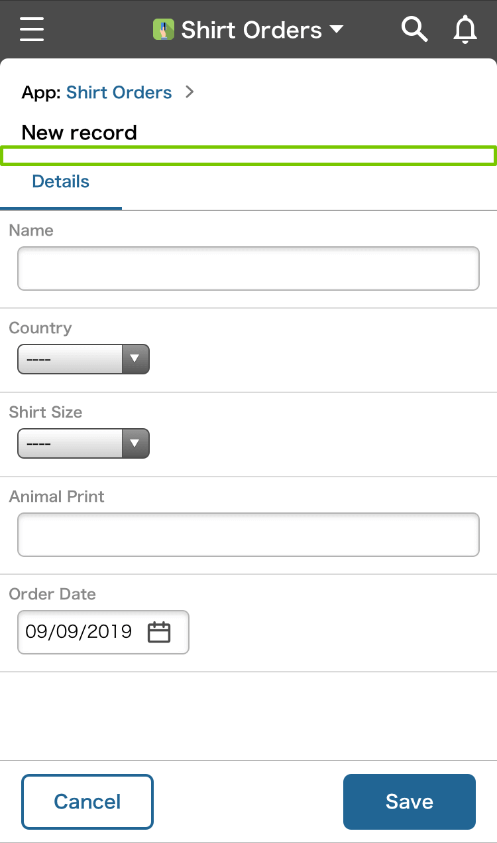The height and width of the screenshot is (843, 497).
Task: Save the new shirt order record
Action: (x=409, y=801)
